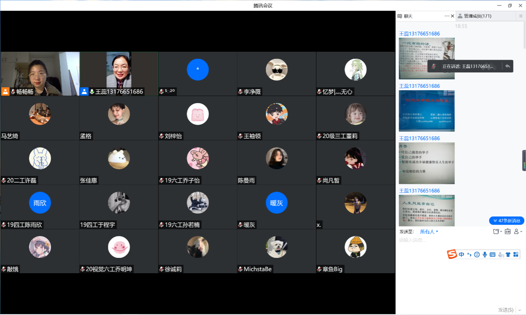Close the 聊天 chat tab
The image size is (526, 315).
[452, 16]
